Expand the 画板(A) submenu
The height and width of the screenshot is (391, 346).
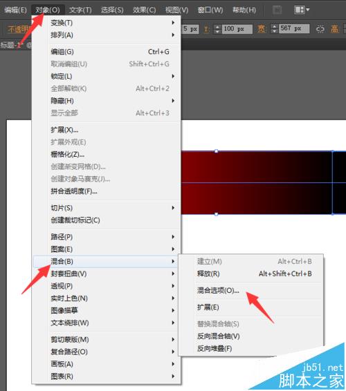click(x=107, y=364)
